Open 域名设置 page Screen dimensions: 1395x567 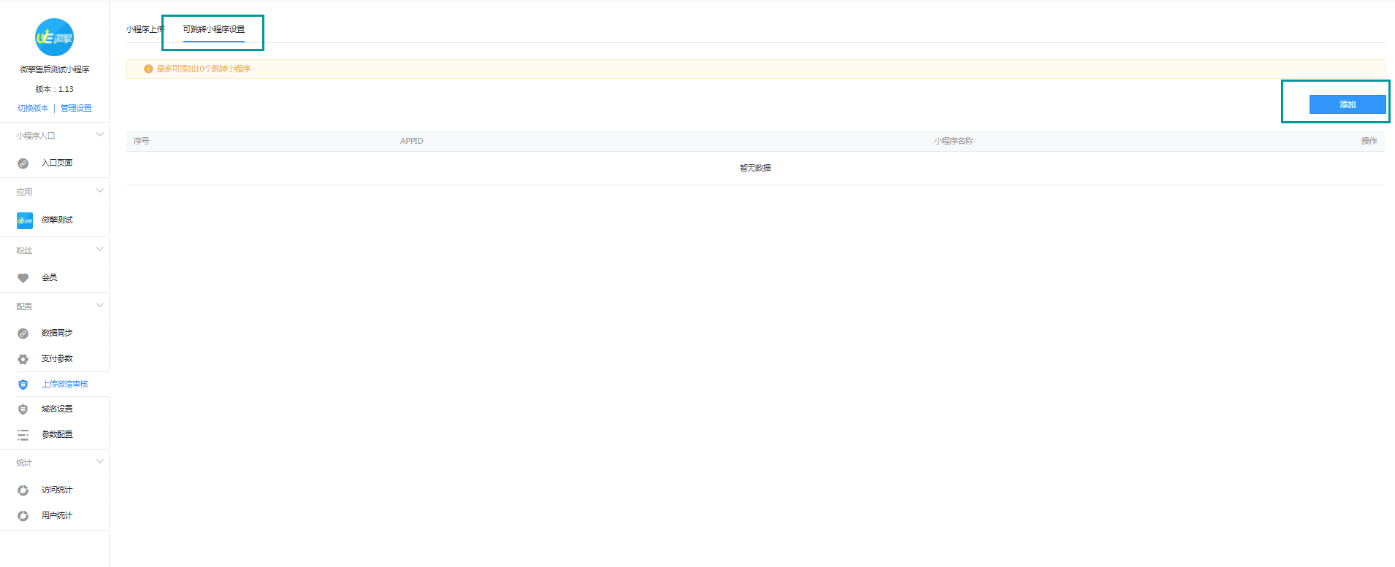57,409
